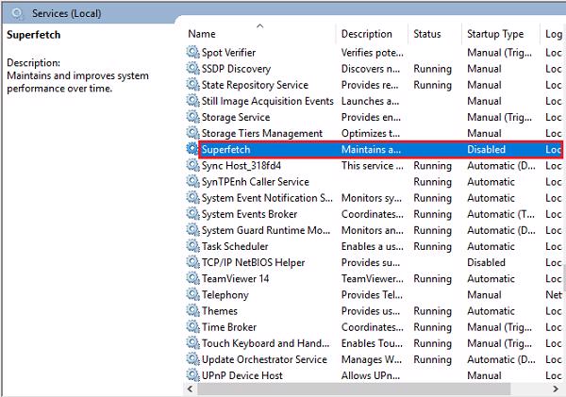Click the gear icon for Spot Verifier
The image size is (566, 397).
tap(193, 53)
